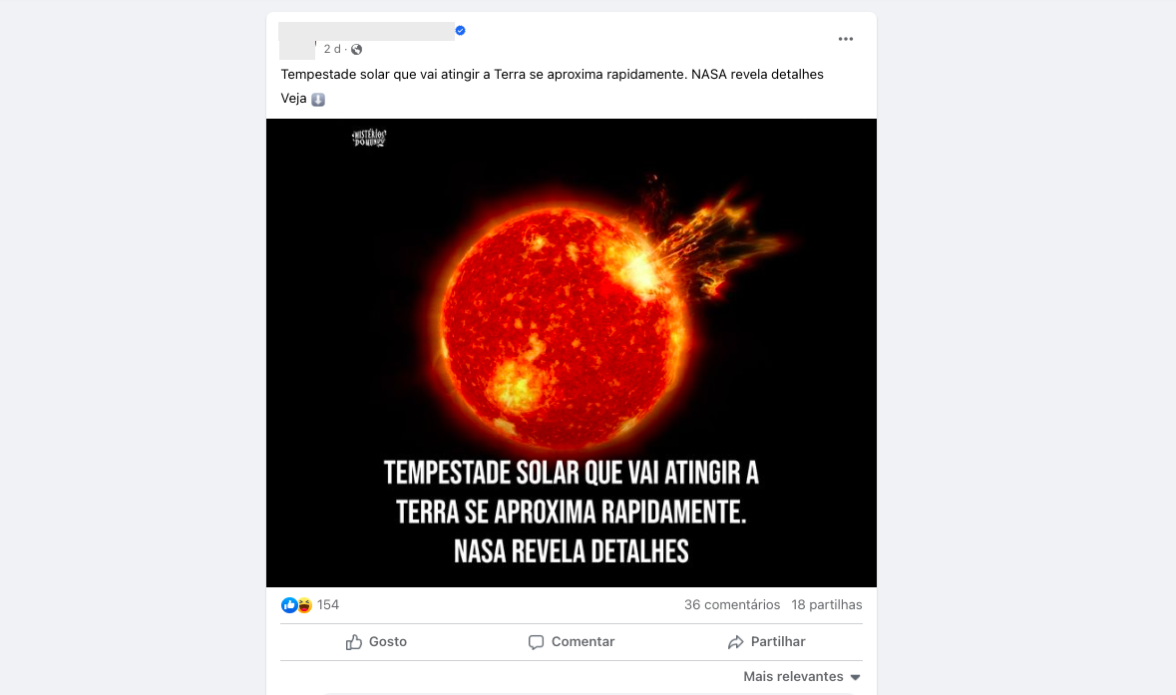
Task: Click the 2 d post timestamp
Action: tap(332, 49)
